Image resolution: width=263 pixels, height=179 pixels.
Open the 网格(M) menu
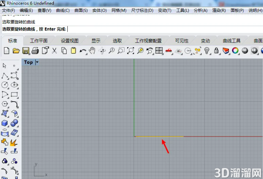coord(119,10)
